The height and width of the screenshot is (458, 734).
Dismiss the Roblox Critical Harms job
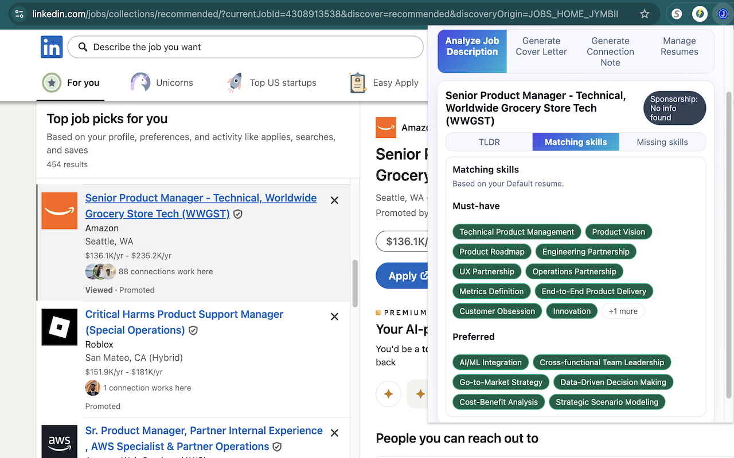pos(335,317)
